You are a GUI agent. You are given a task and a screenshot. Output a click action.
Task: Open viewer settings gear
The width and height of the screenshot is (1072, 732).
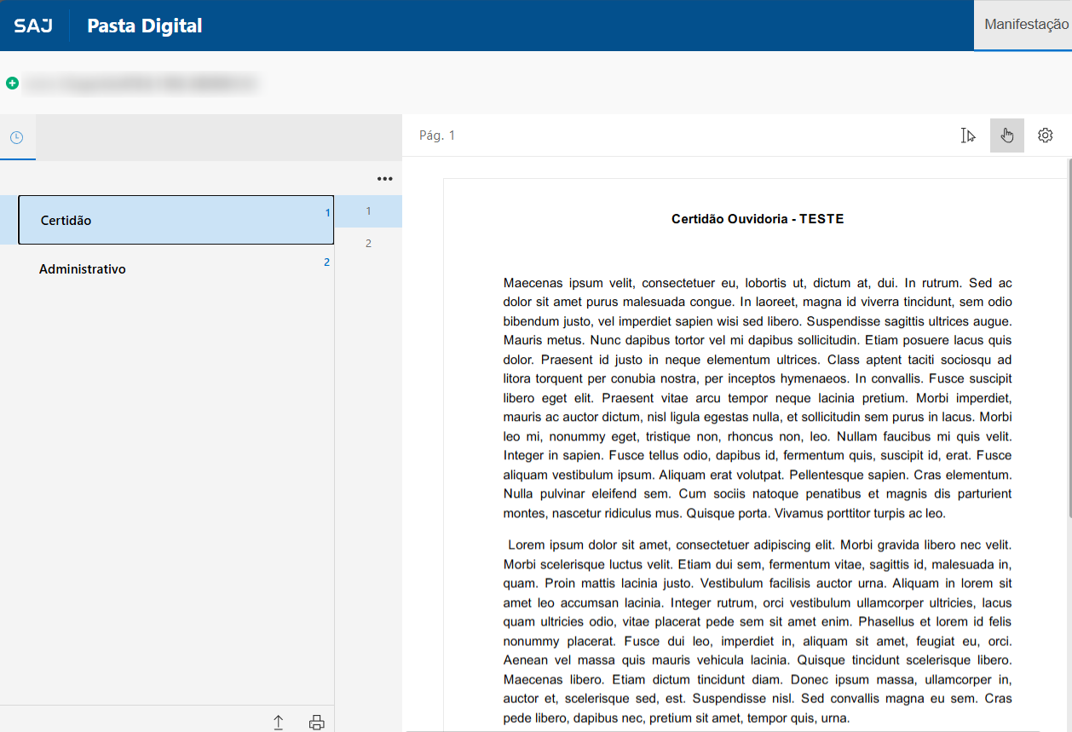[x=1046, y=135]
